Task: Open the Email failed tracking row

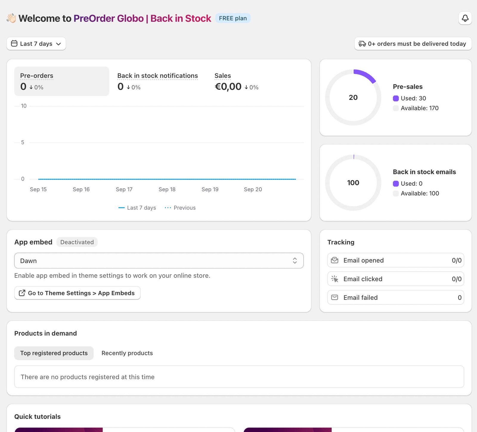Action: 396,297
